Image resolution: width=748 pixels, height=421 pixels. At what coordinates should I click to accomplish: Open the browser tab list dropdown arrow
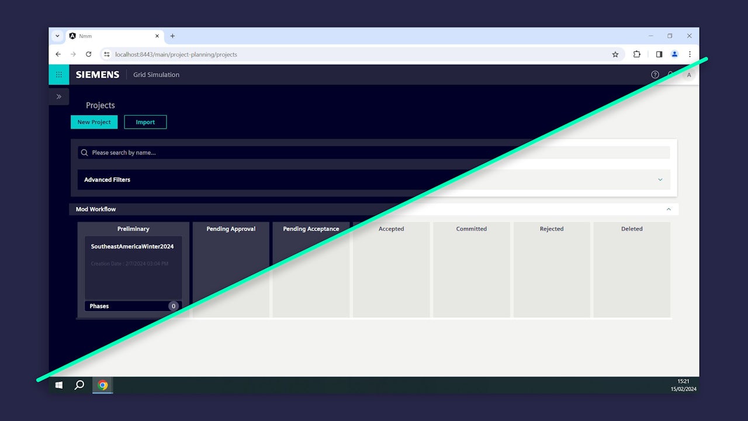[x=57, y=36]
